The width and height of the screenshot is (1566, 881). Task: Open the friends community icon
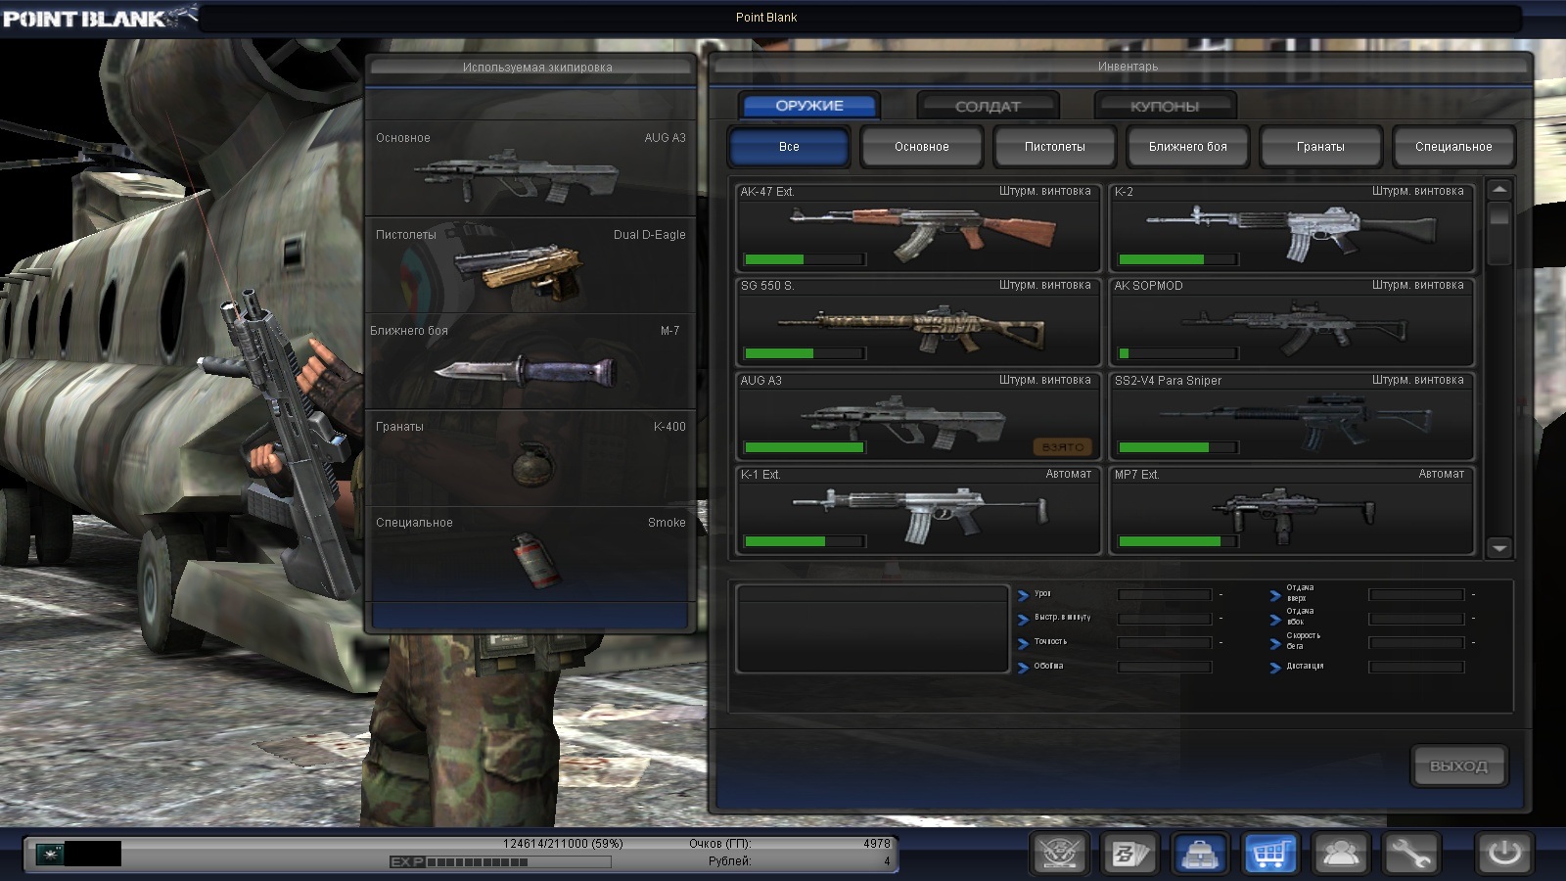click(1340, 854)
